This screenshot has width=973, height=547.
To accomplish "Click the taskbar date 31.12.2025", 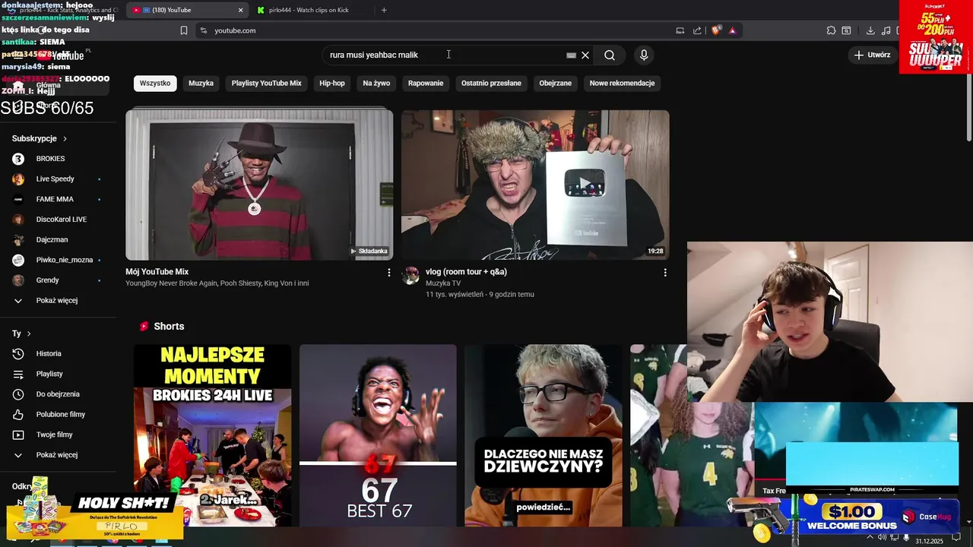I will [x=928, y=541].
